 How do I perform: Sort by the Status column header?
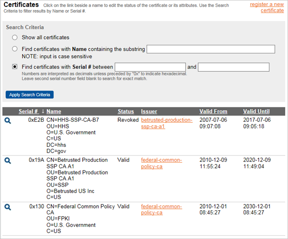click(x=126, y=111)
